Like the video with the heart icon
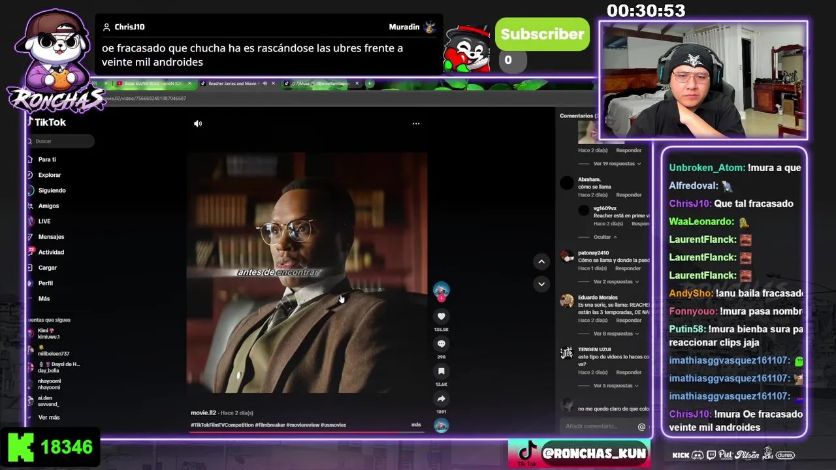The width and height of the screenshot is (836, 470). 442,316
